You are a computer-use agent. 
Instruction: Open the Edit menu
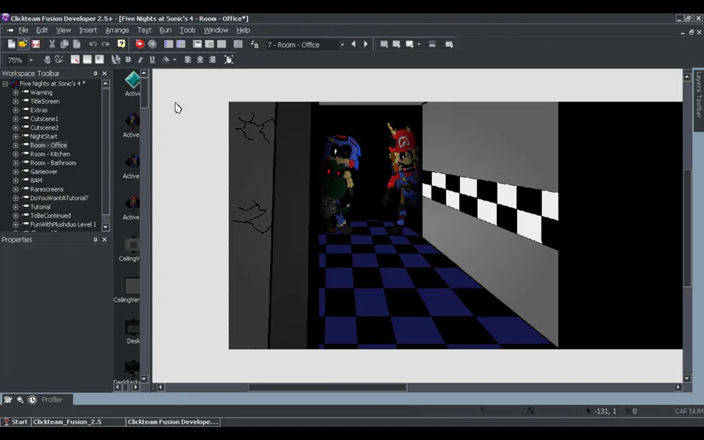coord(41,30)
